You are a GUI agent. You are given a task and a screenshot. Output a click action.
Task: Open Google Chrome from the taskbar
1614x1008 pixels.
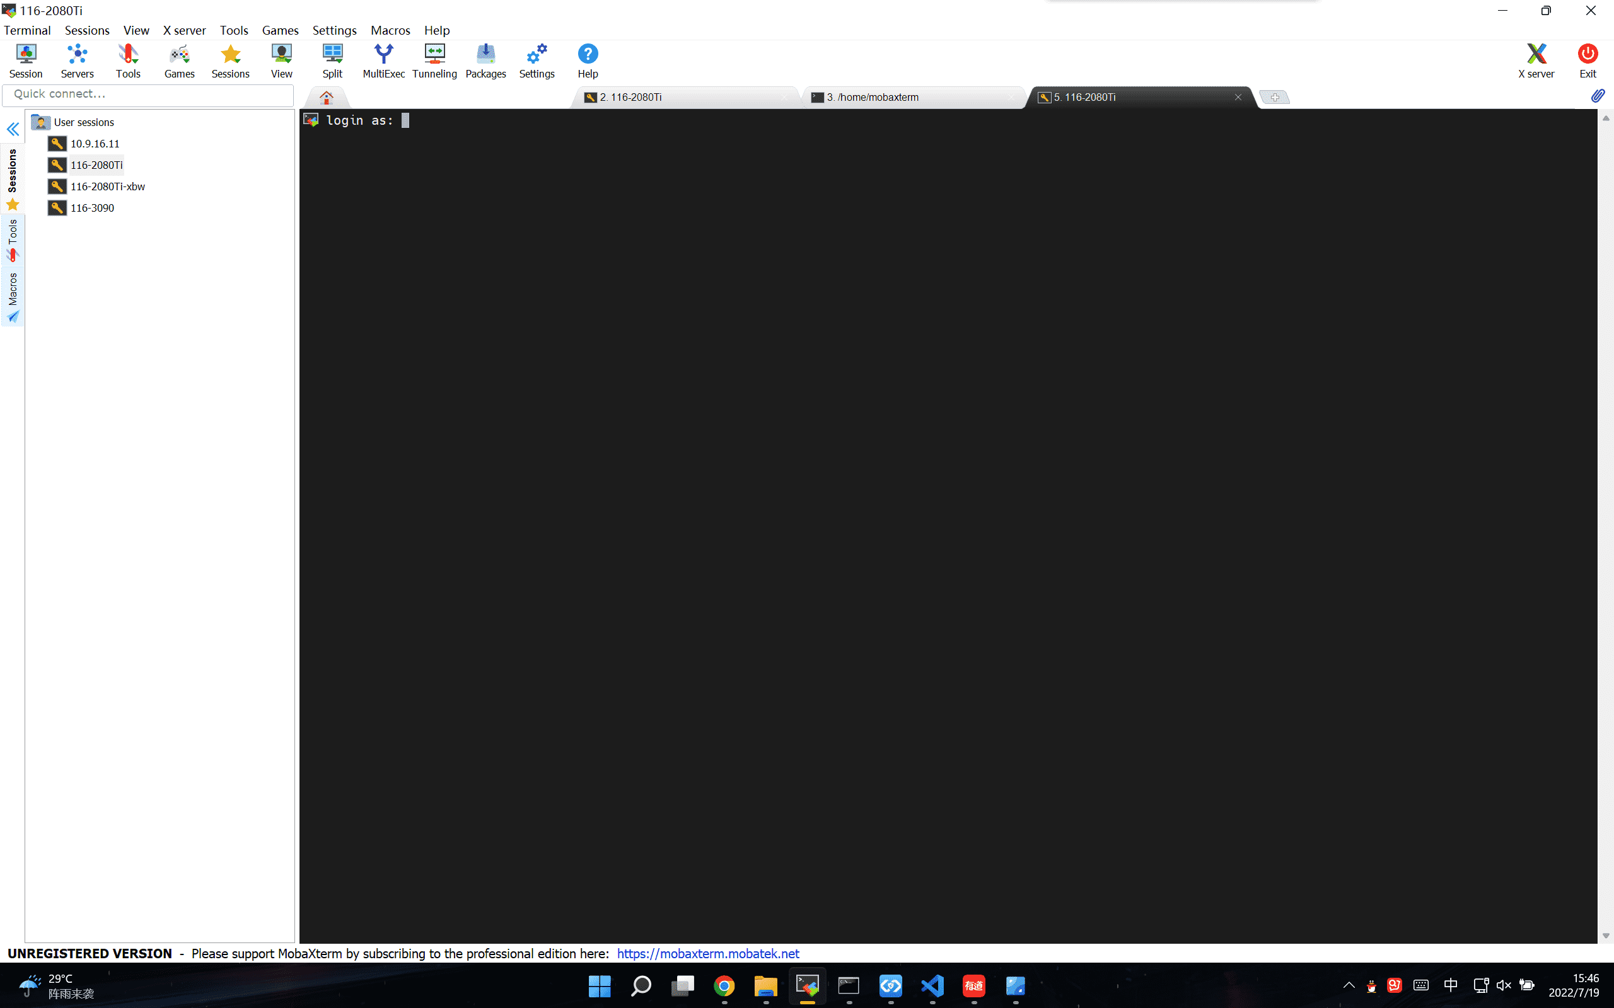click(724, 985)
